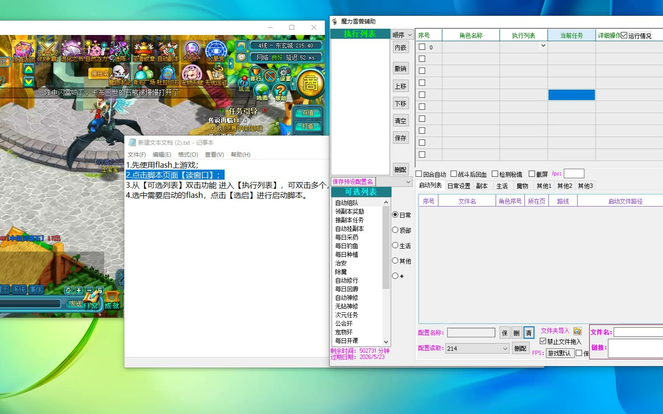The image size is (663, 414).
Task: Open the 自然之力 game icon
Action: [96, 51]
